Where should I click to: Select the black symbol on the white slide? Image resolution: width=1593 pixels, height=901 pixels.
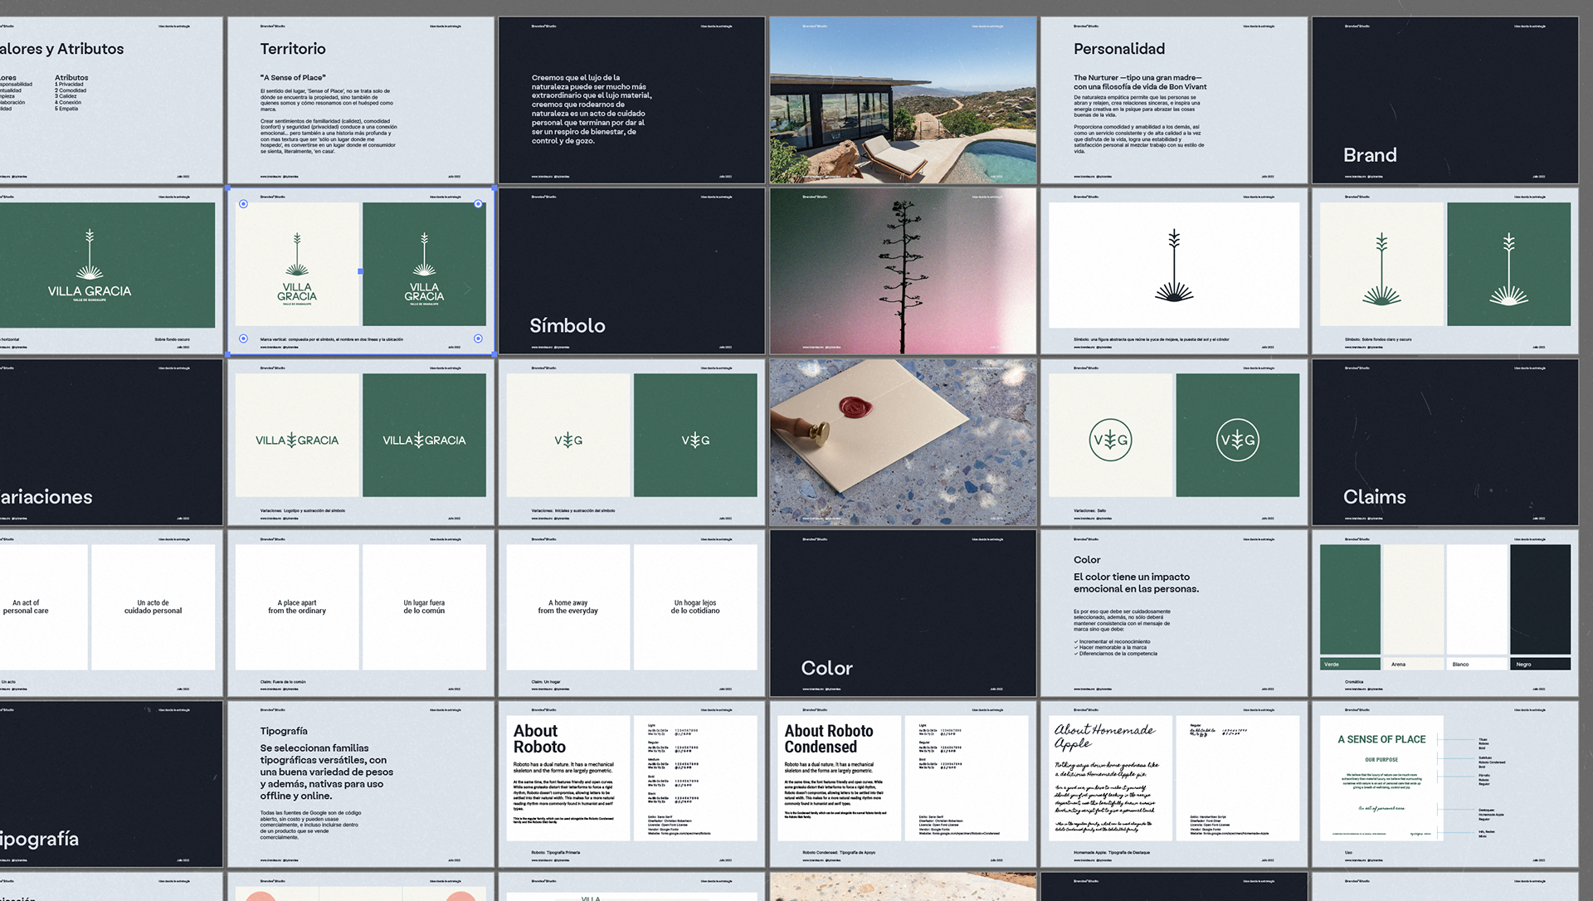click(1174, 265)
